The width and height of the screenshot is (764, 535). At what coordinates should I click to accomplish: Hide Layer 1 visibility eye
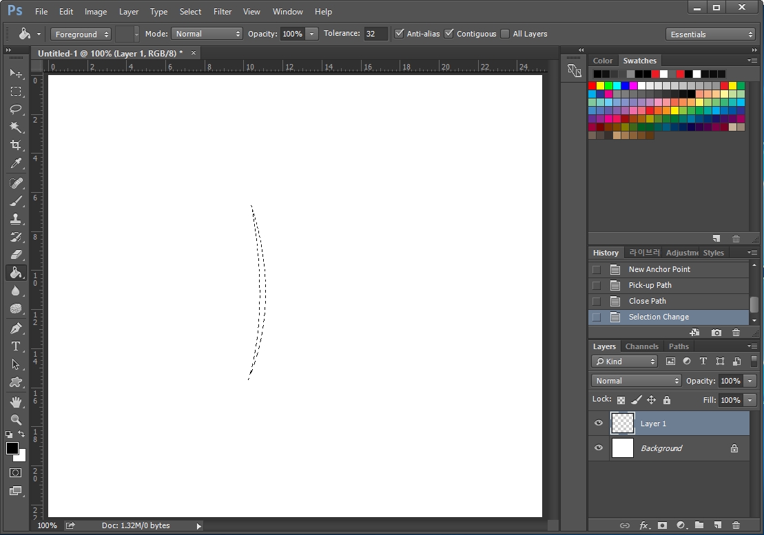[x=599, y=423]
